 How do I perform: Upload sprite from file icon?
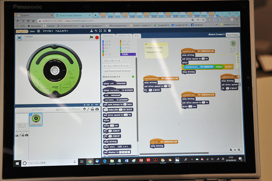92,109
